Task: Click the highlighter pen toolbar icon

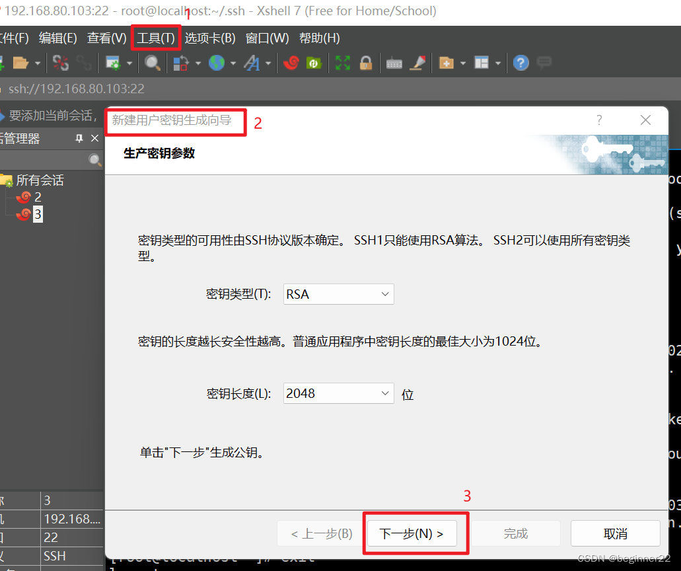Action: 418,63
